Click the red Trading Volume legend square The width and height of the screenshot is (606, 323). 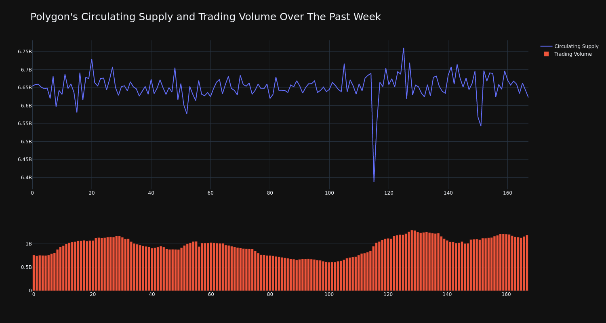[546, 54]
